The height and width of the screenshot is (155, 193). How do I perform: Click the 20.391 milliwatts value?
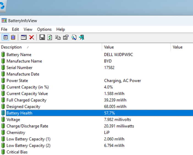(119, 126)
